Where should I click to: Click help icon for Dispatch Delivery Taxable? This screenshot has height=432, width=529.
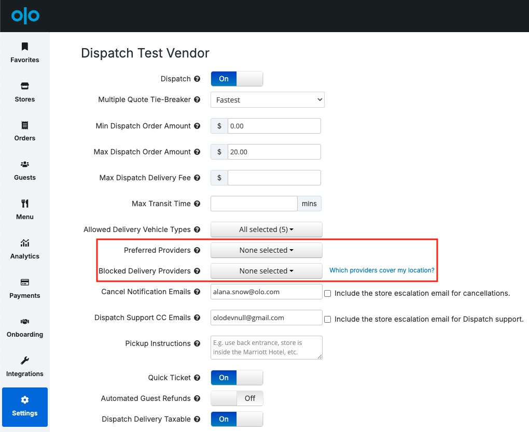[197, 419]
